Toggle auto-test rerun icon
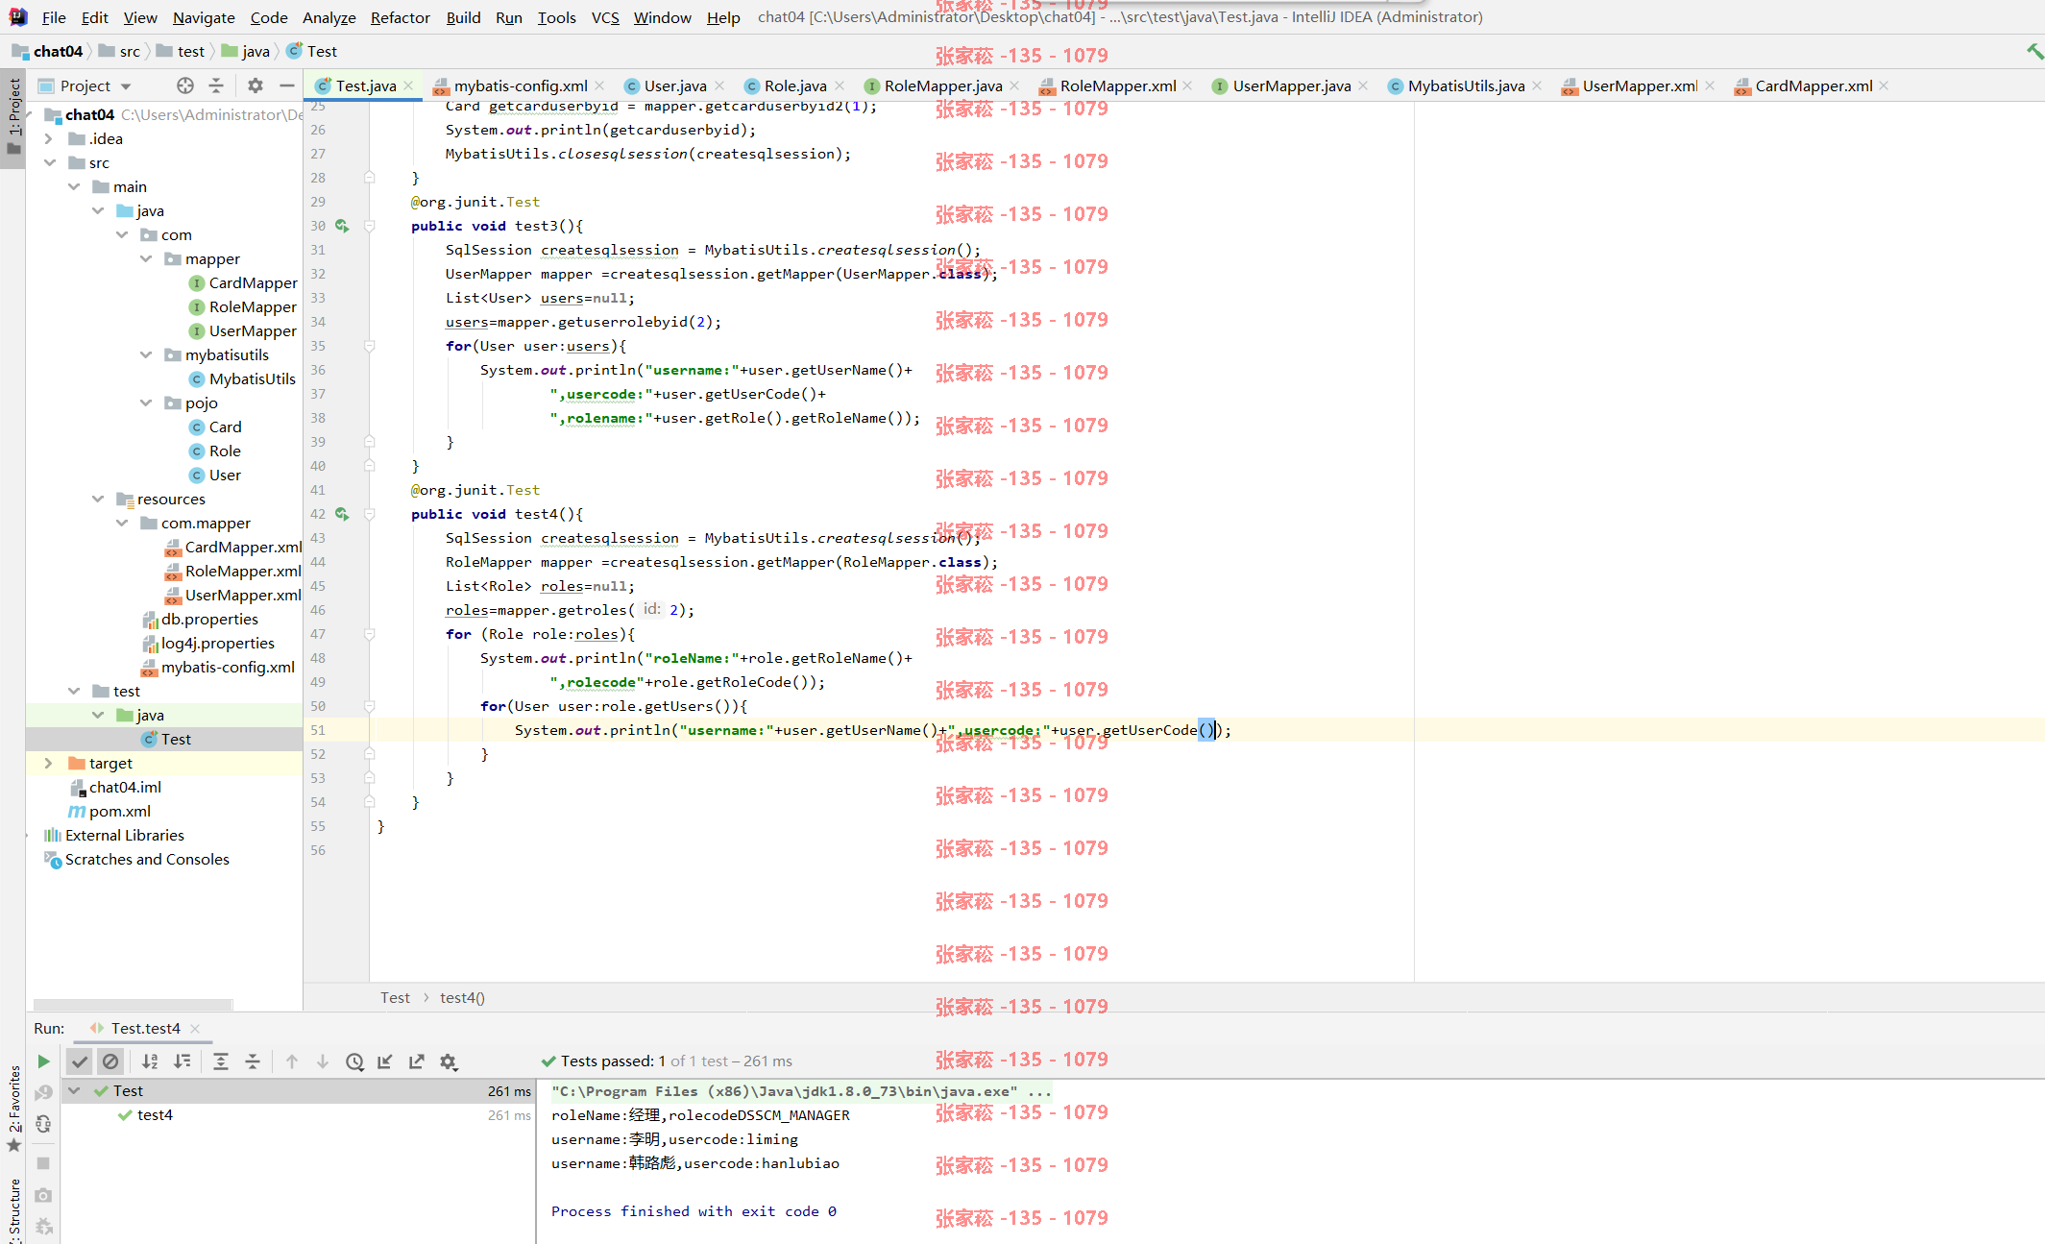This screenshot has width=2045, height=1244. coord(43,1124)
